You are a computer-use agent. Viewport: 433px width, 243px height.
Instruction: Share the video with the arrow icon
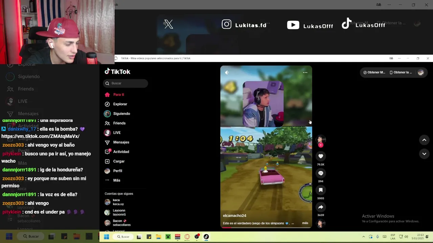pos(321,207)
